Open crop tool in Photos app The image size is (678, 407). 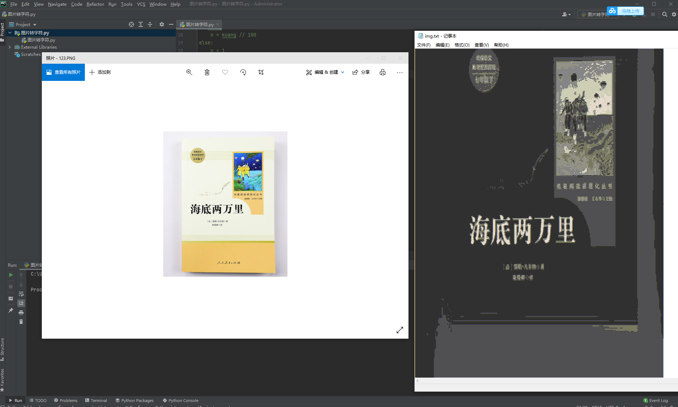261,72
